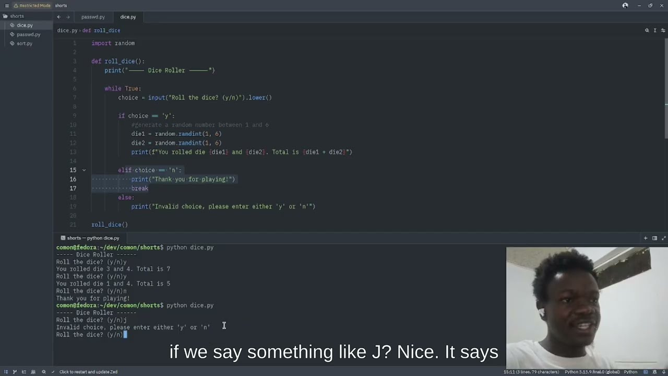
Task: Click the 'def roll_dice():' line
Action: (x=118, y=61)
